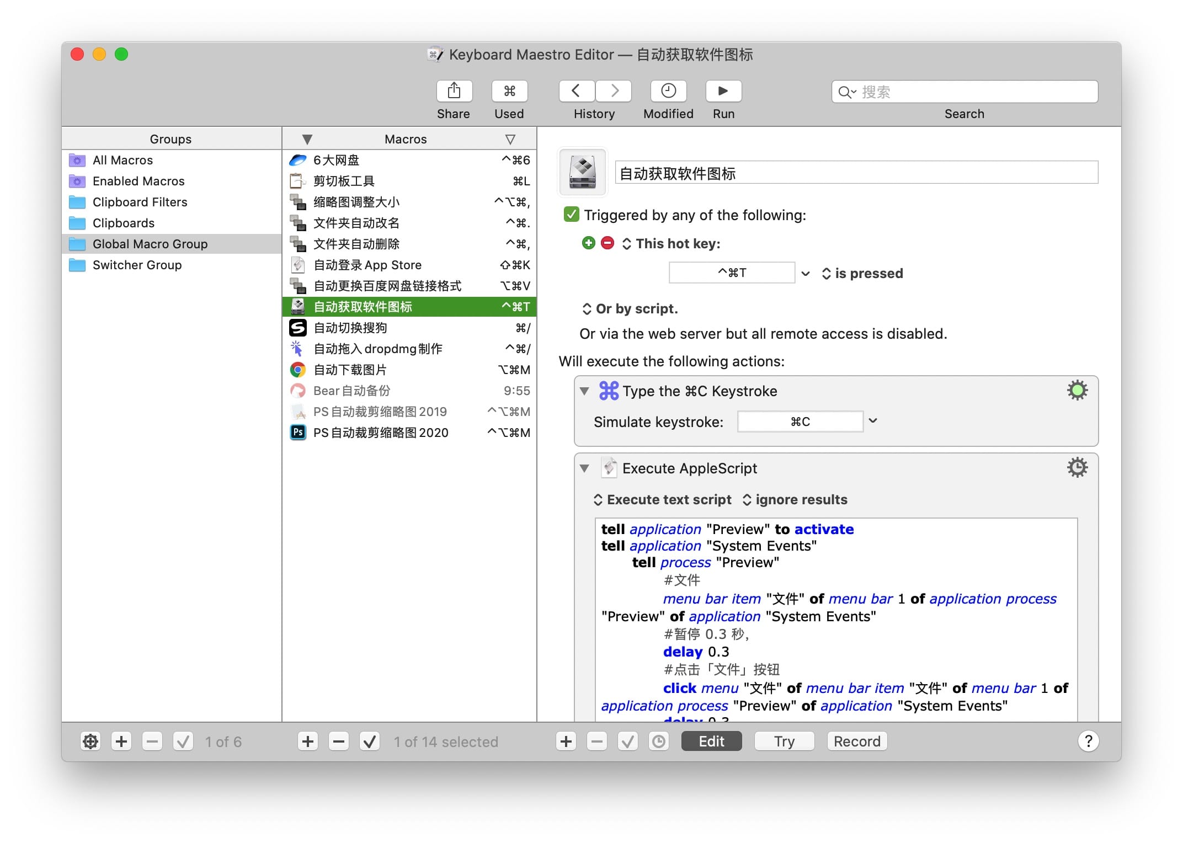Click the Execute AppleScript script icon

pyautogui.click(x=609, y=468)
